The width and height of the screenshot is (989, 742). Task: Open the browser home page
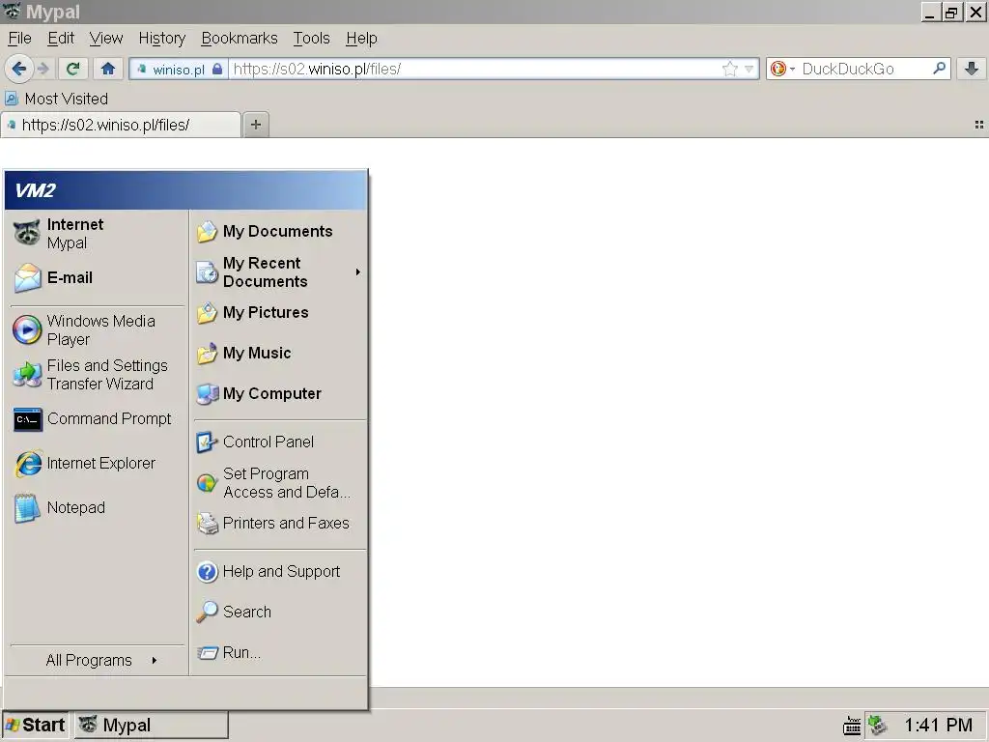[108, 69]
